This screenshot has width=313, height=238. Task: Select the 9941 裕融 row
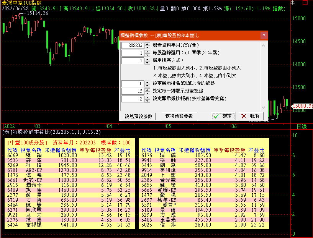[x=203, y=160]
